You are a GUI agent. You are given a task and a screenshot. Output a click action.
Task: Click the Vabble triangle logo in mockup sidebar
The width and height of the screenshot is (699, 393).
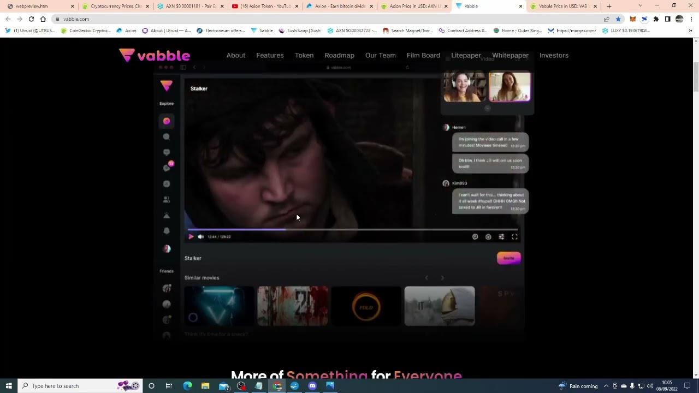click(x=167, y=86)
